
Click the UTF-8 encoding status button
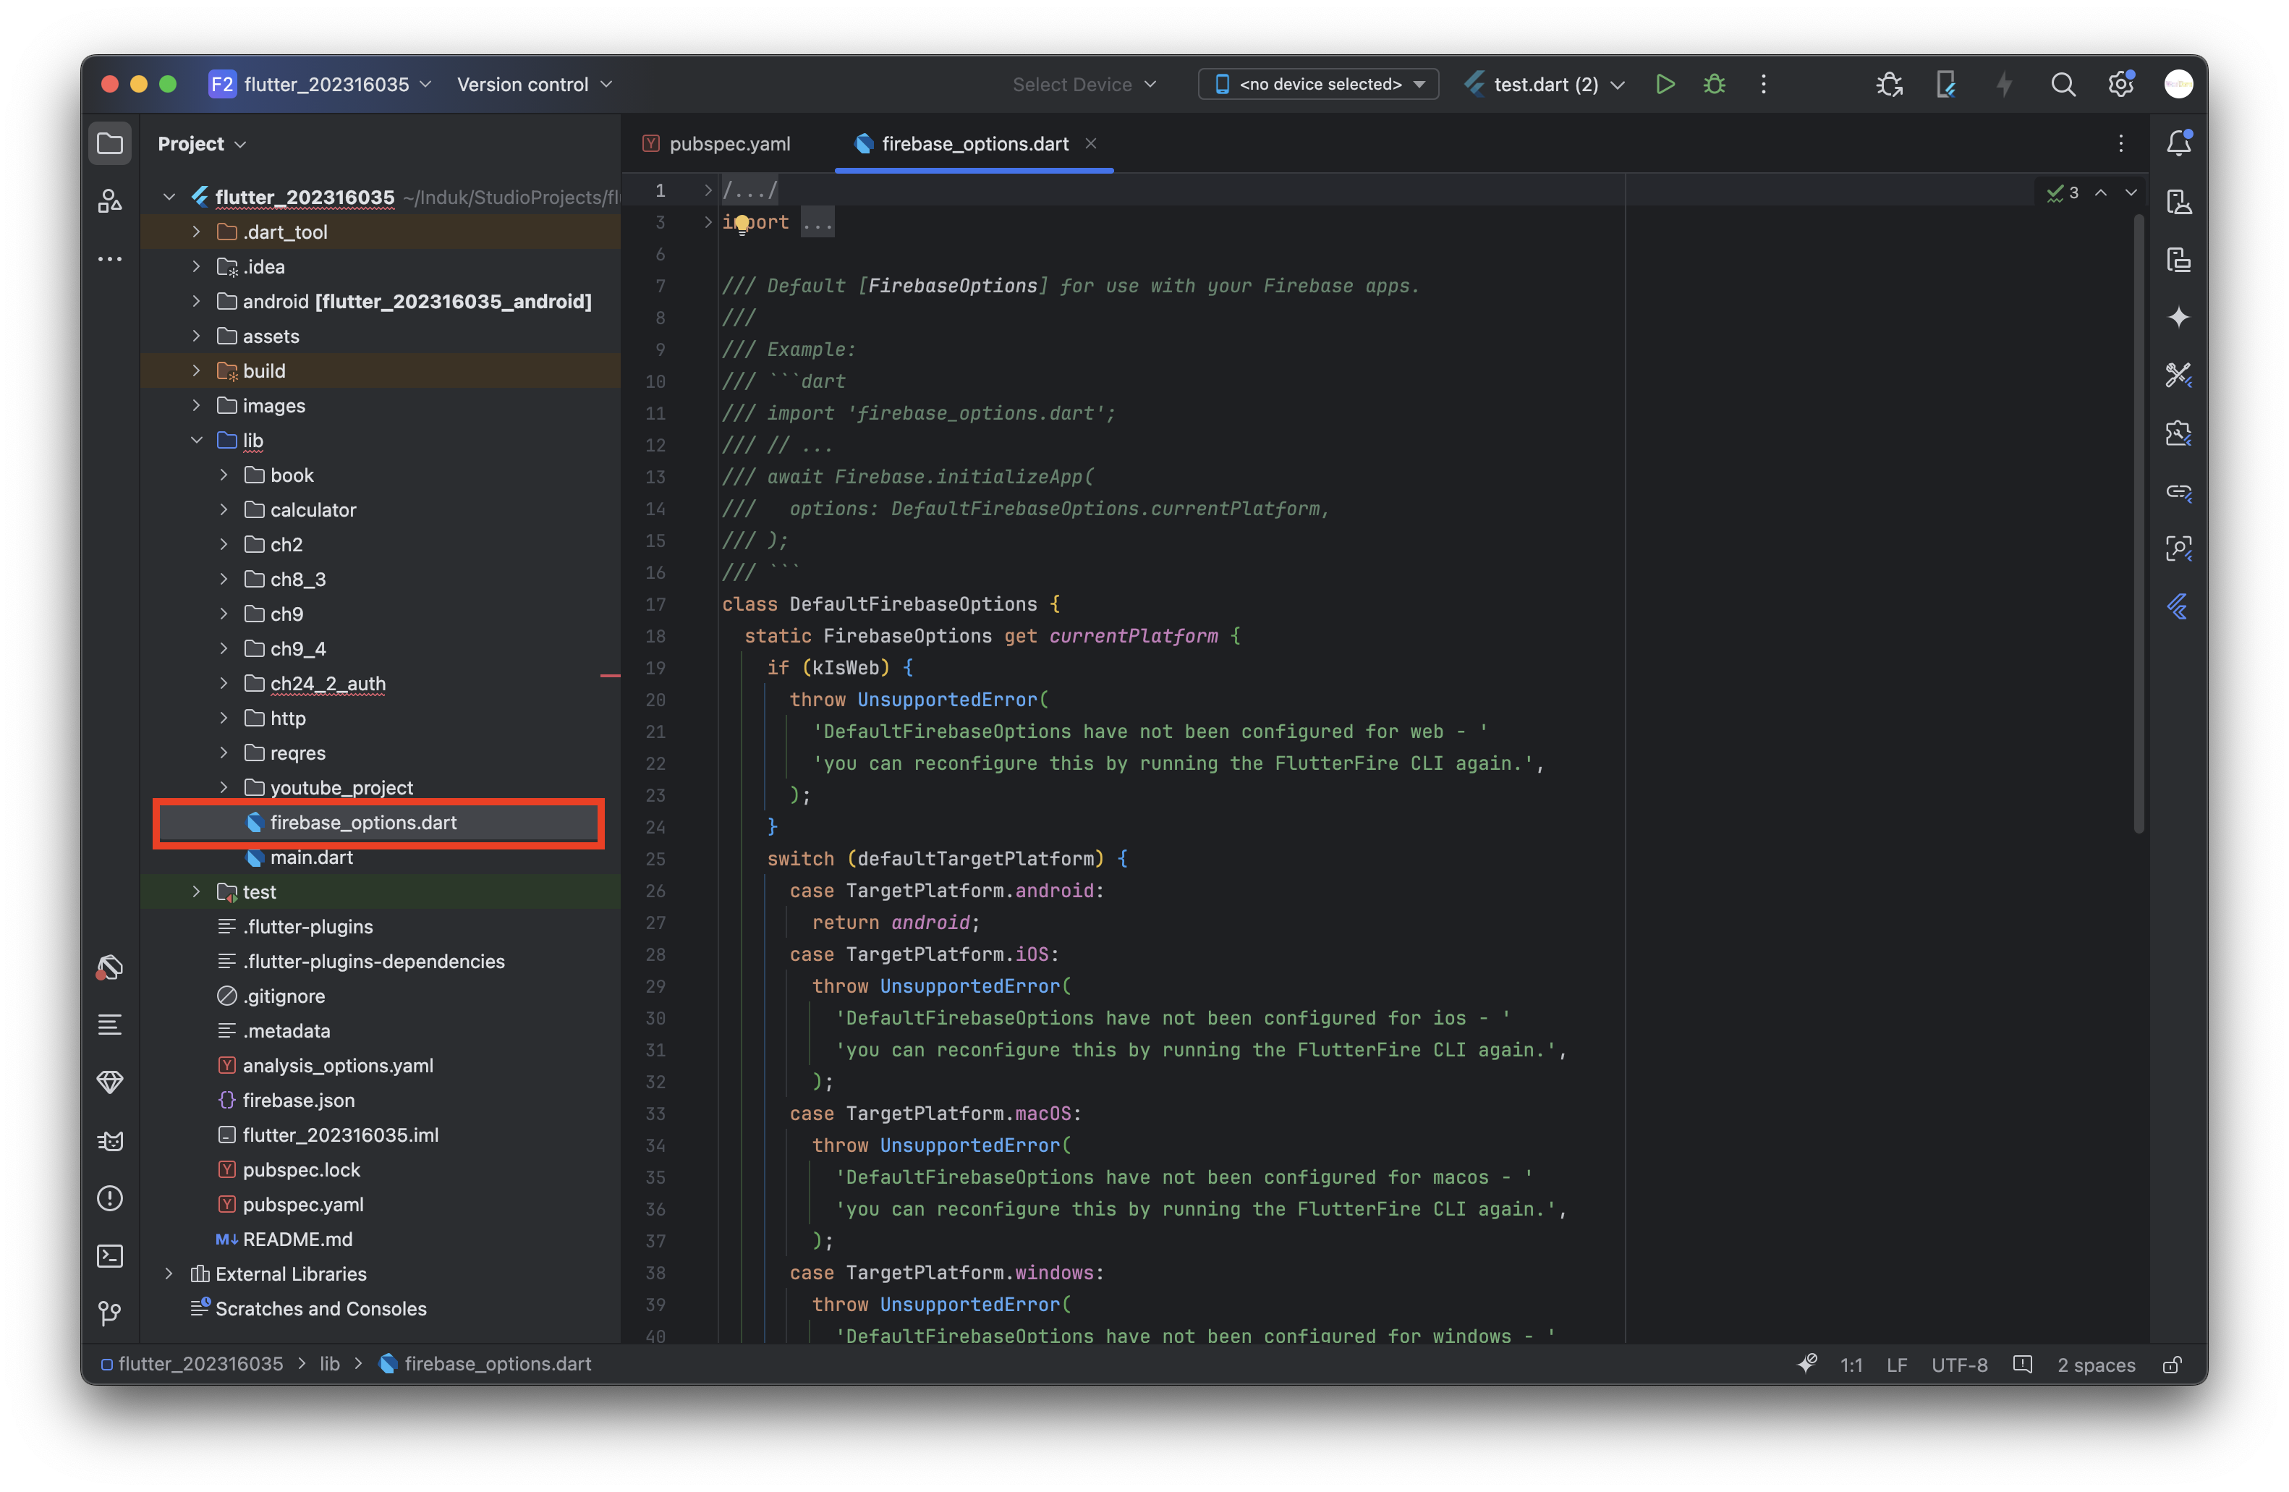1958,1365
